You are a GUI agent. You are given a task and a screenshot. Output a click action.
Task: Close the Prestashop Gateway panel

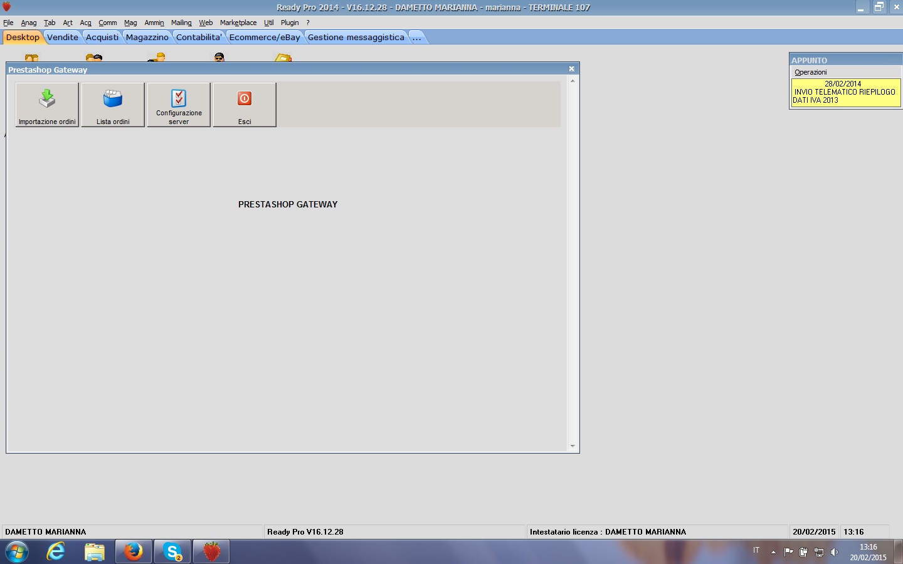coord(571,69)
